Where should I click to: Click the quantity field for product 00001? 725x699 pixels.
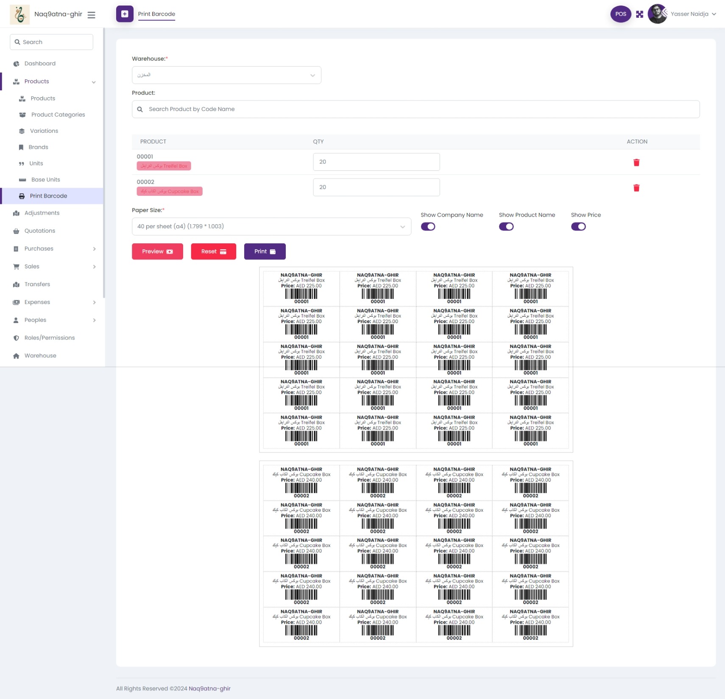point(376,162)
